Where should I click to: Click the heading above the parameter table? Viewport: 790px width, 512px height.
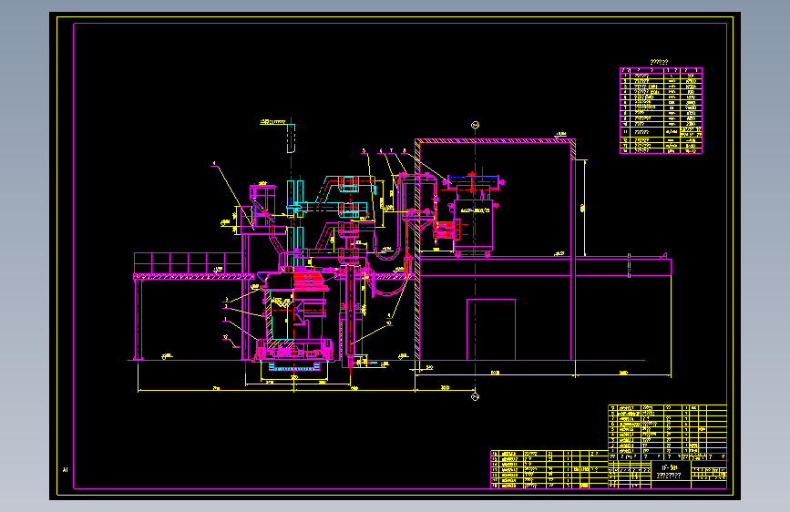[x=659, y=62]
